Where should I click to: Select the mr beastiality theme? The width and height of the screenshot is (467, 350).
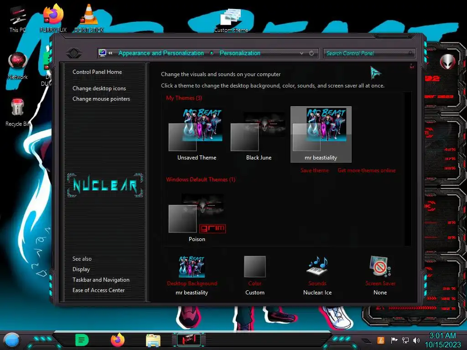tap(321, 134)
